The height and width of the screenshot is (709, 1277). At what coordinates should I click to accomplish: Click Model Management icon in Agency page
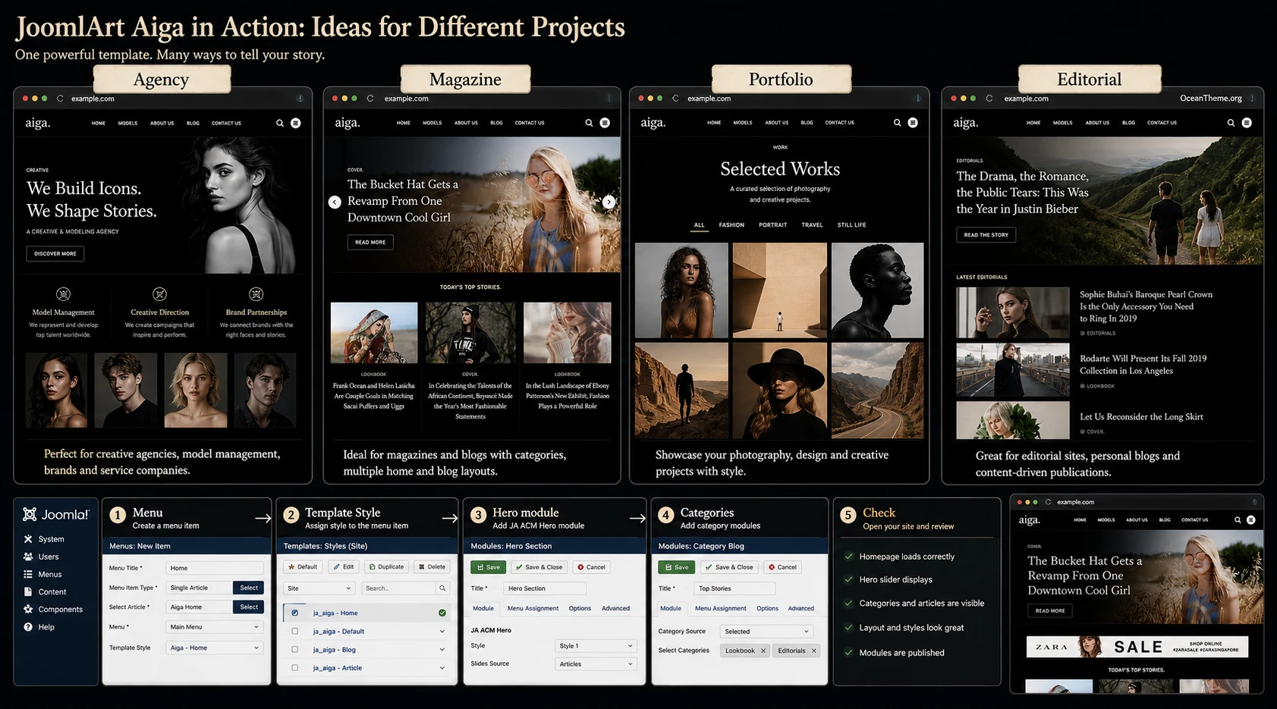(x=64, y=294)
